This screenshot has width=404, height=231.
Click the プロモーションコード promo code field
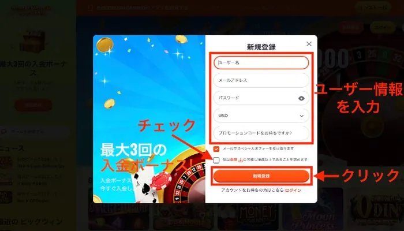(261, 133)
